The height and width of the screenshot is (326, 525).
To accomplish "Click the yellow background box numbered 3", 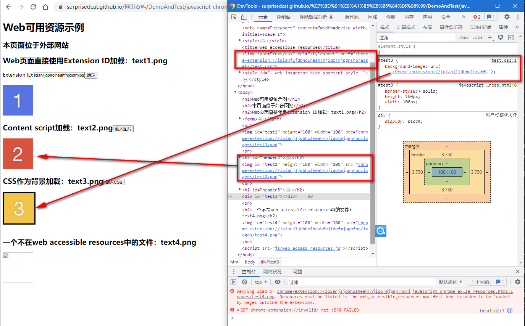I will click(x=19, y=208).
